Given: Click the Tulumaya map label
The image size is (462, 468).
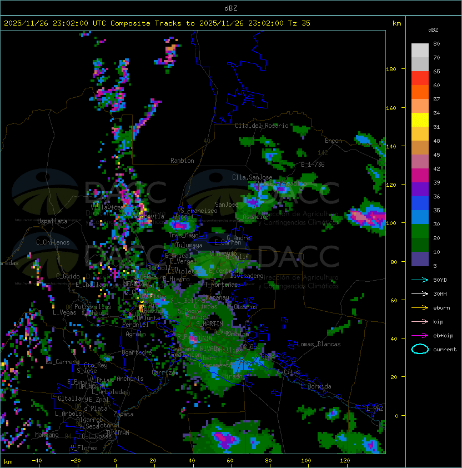Looking at the screenshot, I should [189, 245].
